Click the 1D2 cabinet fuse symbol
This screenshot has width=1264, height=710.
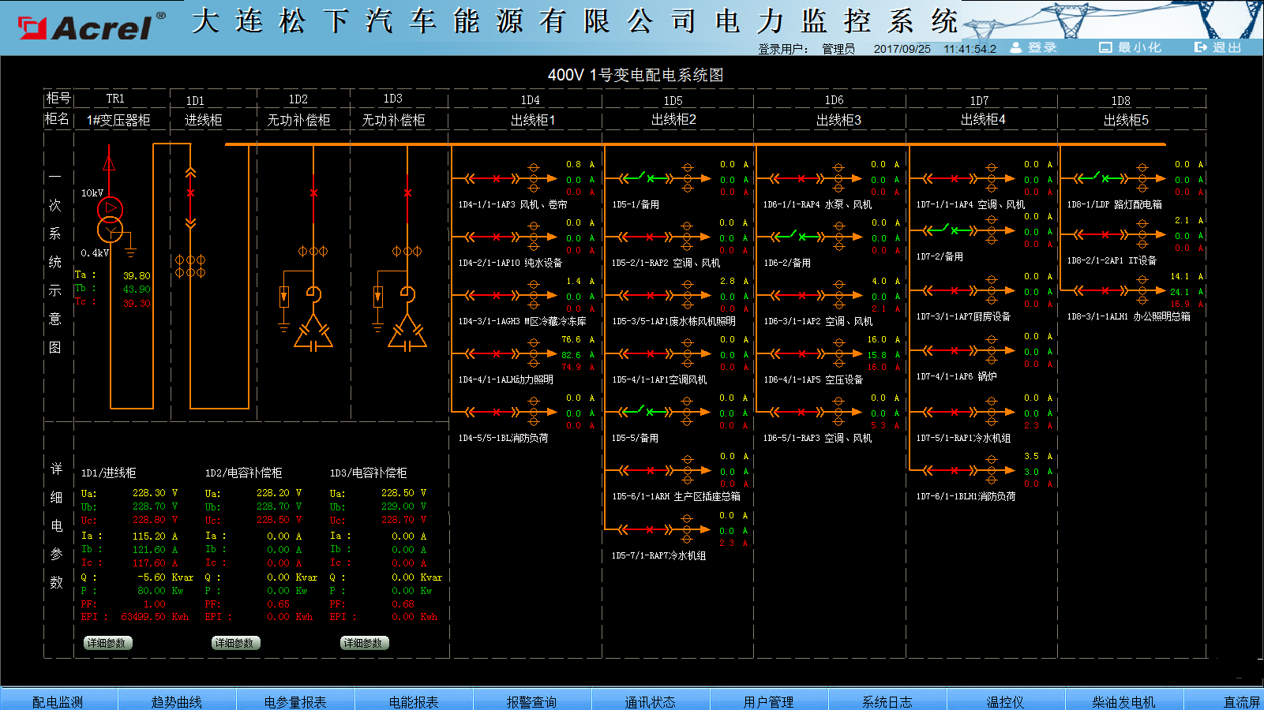284,297
